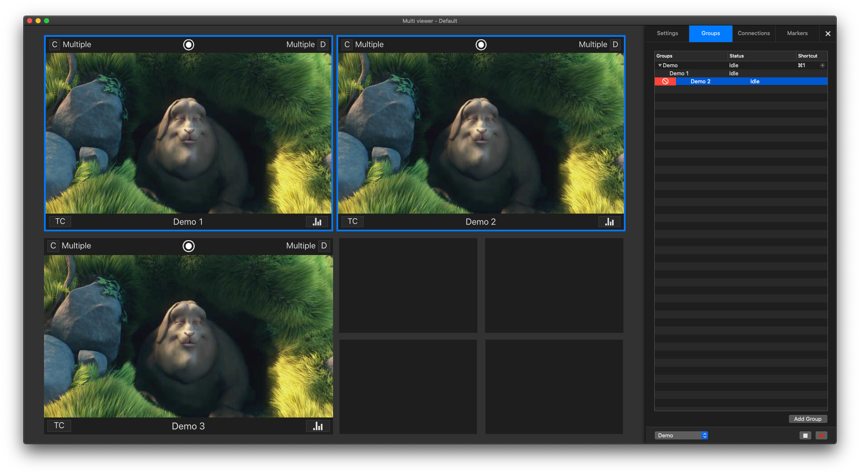The height and width of the screenshot is (475, 860).
Task: Click the green full-screen window button
Action: click(x=47, y=21)
